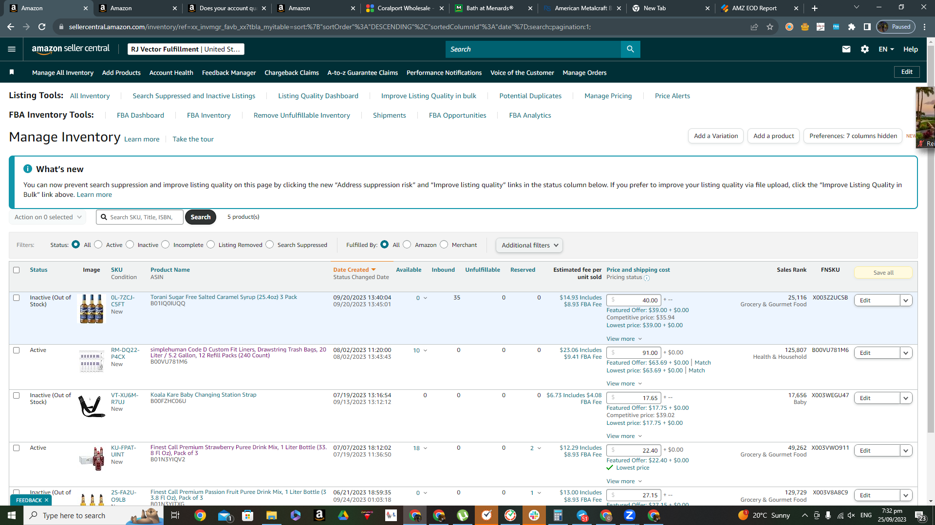Open Manage All Inventory menu item
Viewport: 935px width, 525px height.
(63, 72)
